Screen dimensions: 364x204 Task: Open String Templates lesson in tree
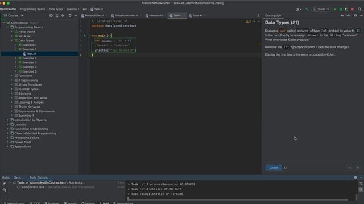[30, 84]
